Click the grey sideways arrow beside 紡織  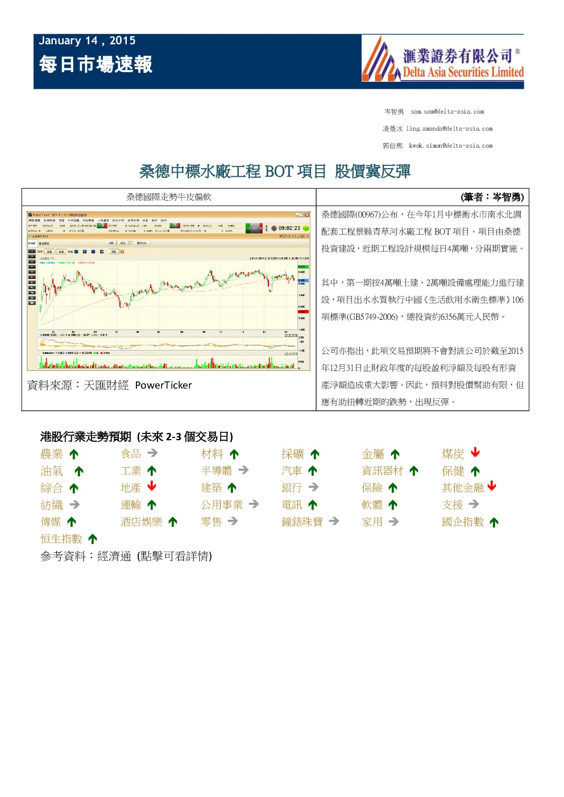[74, 504]
